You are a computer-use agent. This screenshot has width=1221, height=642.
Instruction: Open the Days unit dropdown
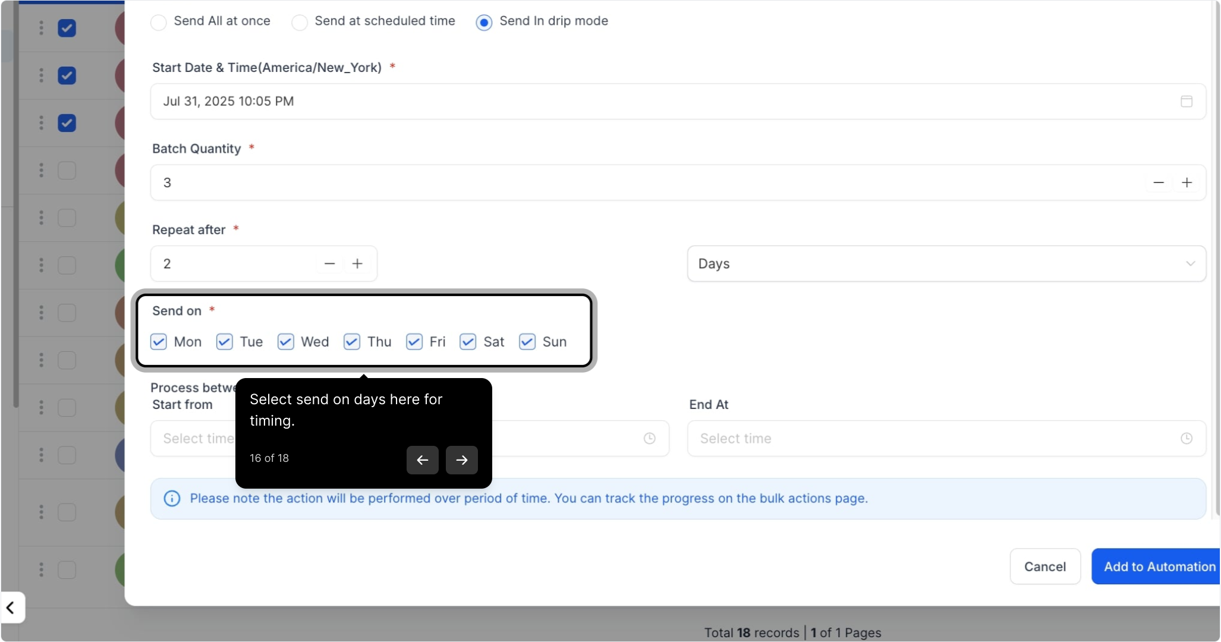(x=946, y=264)
